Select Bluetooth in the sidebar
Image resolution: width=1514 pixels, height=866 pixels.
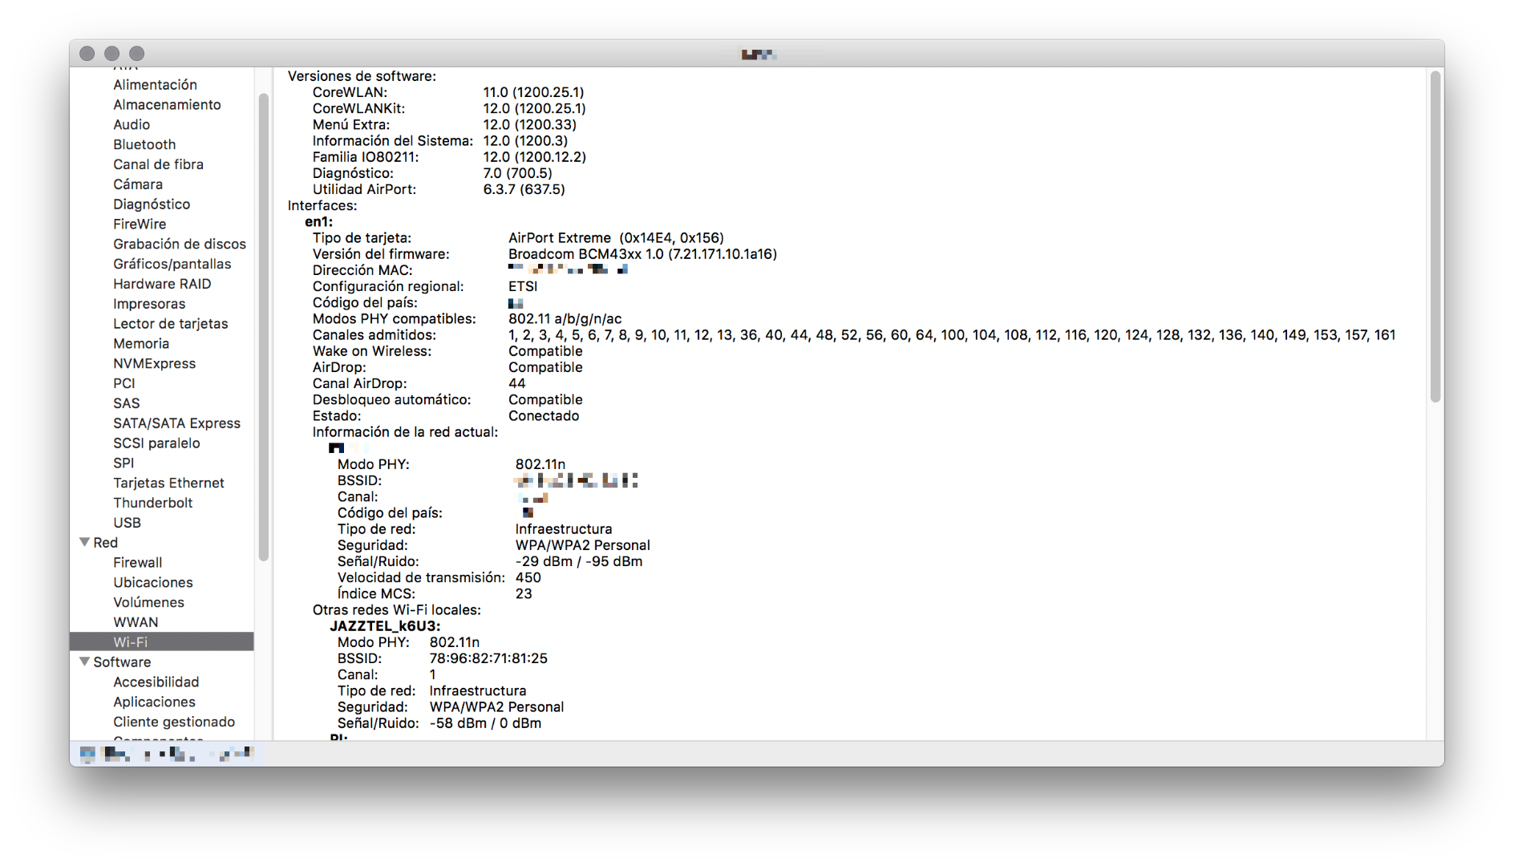tap(144, 144)
